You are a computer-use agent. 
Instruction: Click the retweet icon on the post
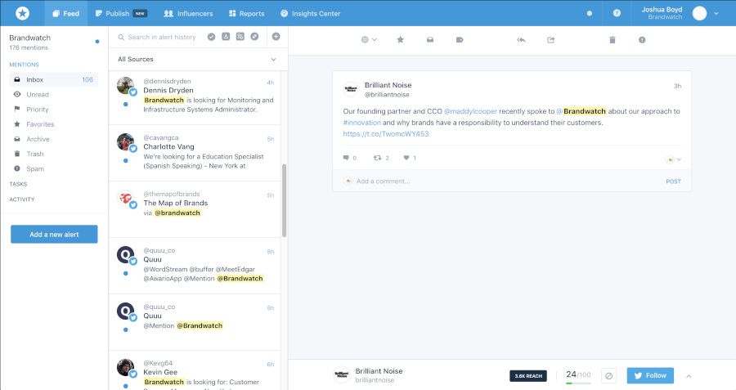click(377, 158)
